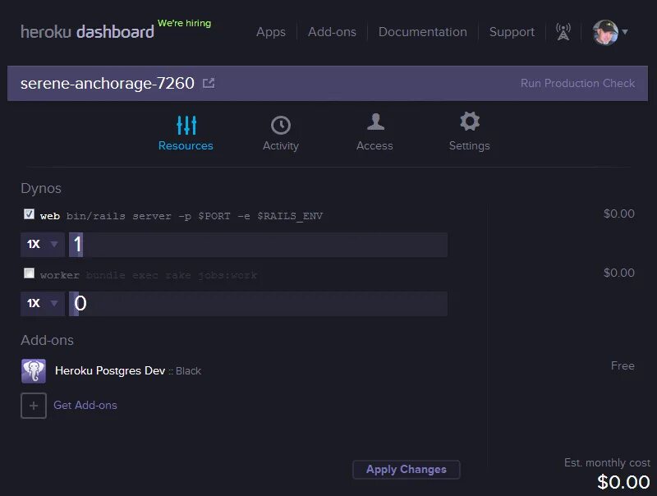The width and height of the screenshot is (657, 496).
Task: Click the Free price for Postgres
Action: (x=623, y=365)
